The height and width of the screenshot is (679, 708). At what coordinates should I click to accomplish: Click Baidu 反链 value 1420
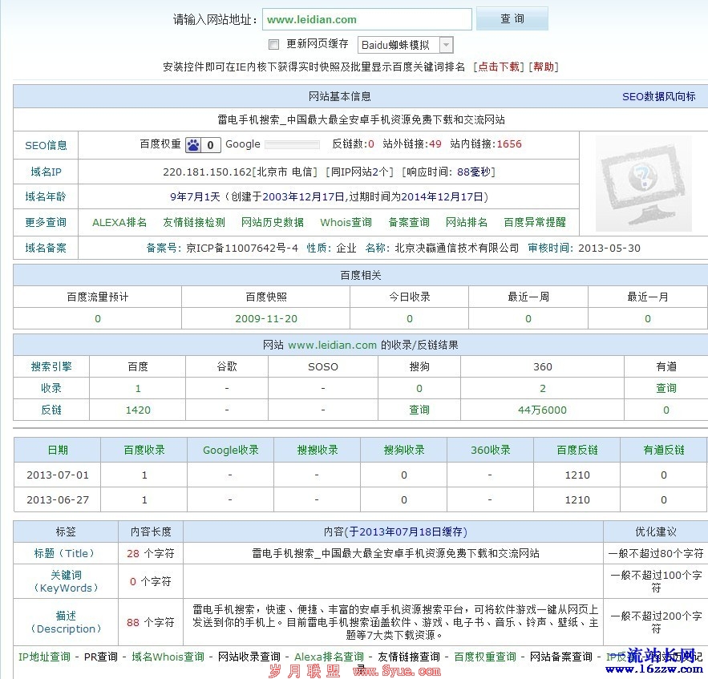138,410
